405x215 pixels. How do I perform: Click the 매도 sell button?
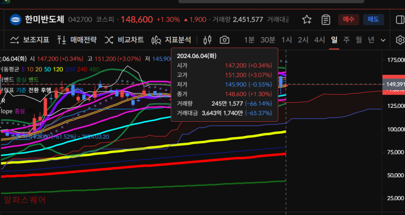[373, 19]
